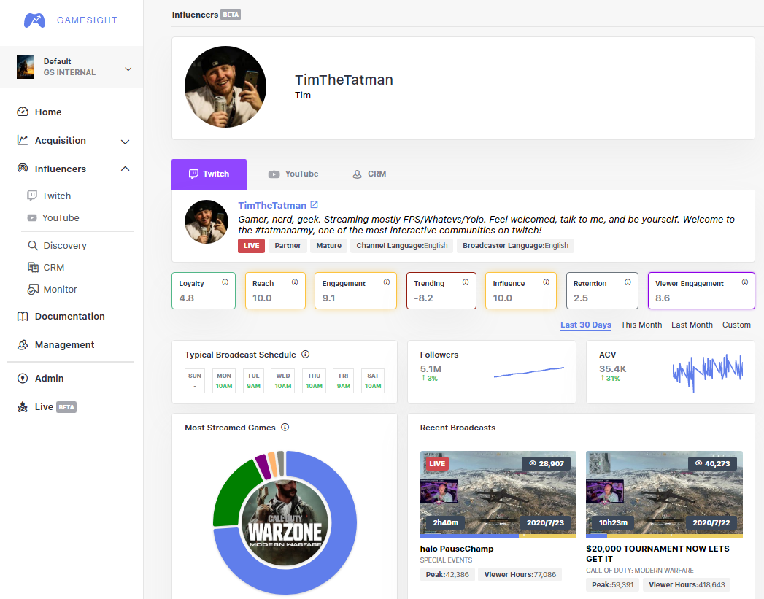Click info icon on Trending card
Viewport: 764px width, 599px height.
point(466,282)
